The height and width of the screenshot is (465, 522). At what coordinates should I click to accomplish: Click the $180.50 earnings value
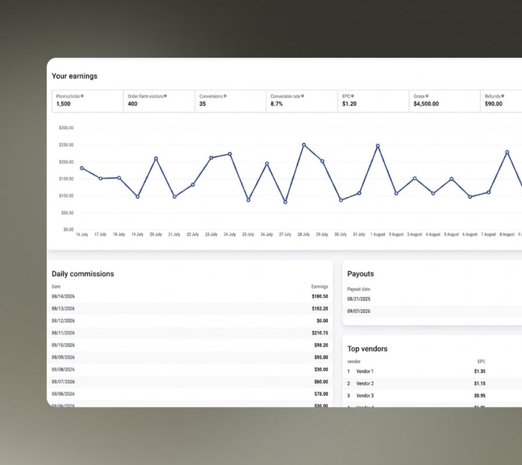pyautogui.click(x=320, y=297)
